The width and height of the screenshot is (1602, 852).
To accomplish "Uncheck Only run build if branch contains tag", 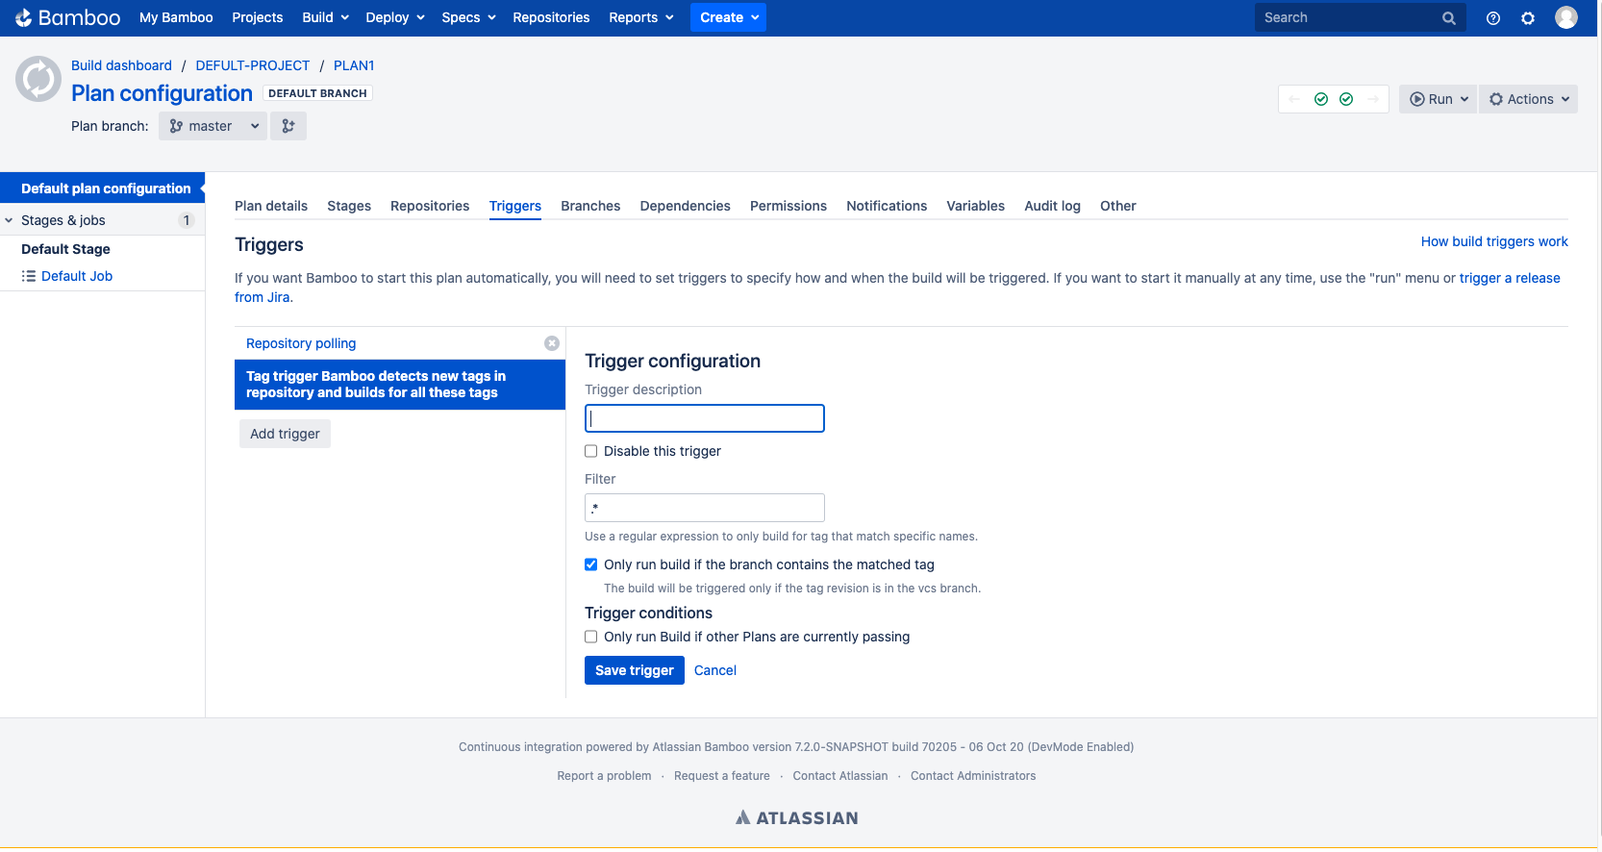I will (591, 564).
